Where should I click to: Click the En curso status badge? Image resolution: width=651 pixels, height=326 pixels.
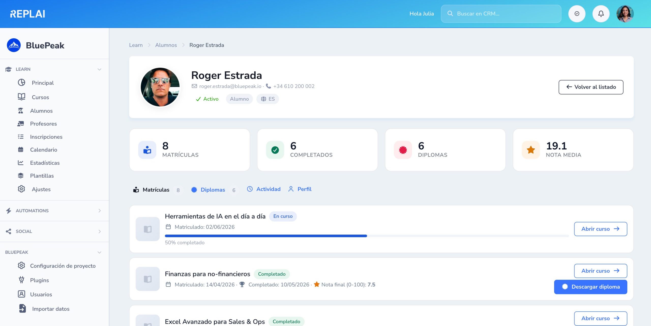[x=283, y=216]
